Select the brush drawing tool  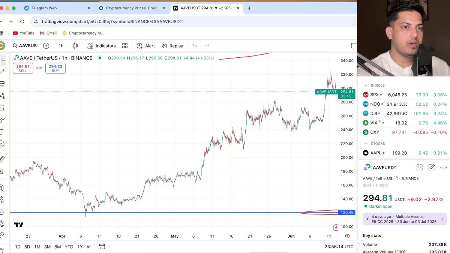(x=2, y=120)
